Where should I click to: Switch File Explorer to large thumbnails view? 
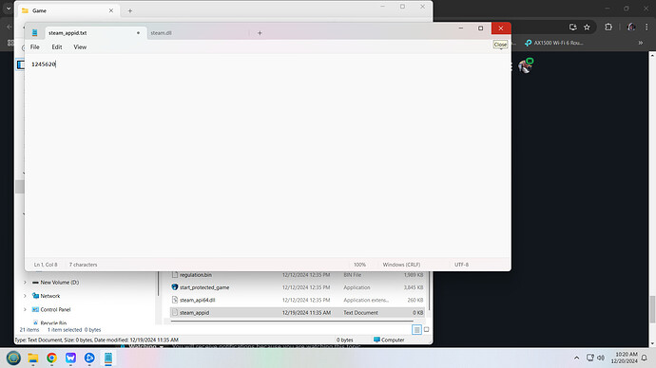(426, 330)
